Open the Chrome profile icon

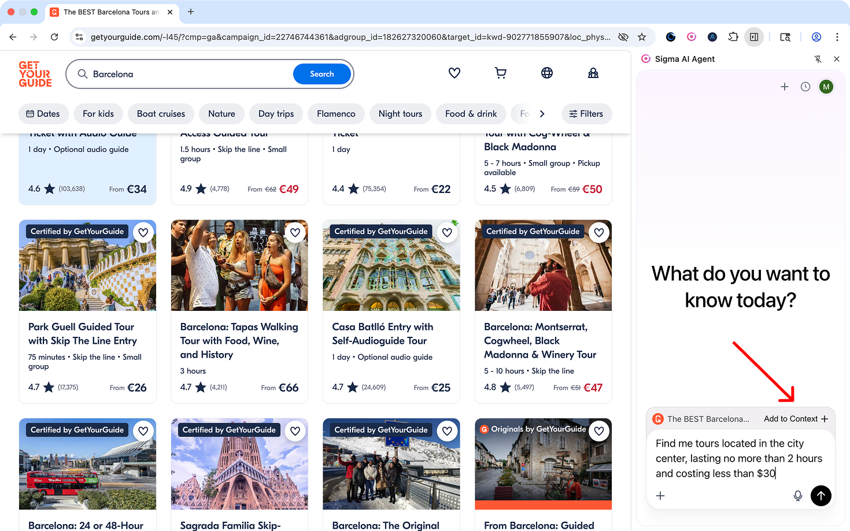click(816, 37)
